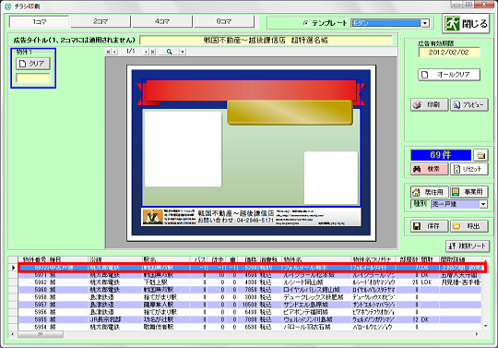Go to first preview page
This screenshot has height=348, width=498.
(108, 52)
